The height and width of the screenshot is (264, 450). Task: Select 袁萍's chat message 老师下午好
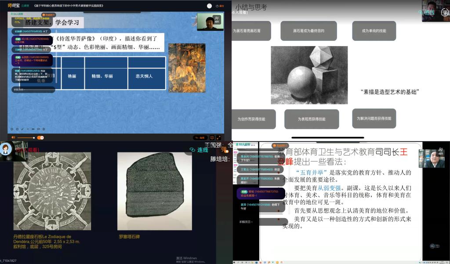pos(261,206)
